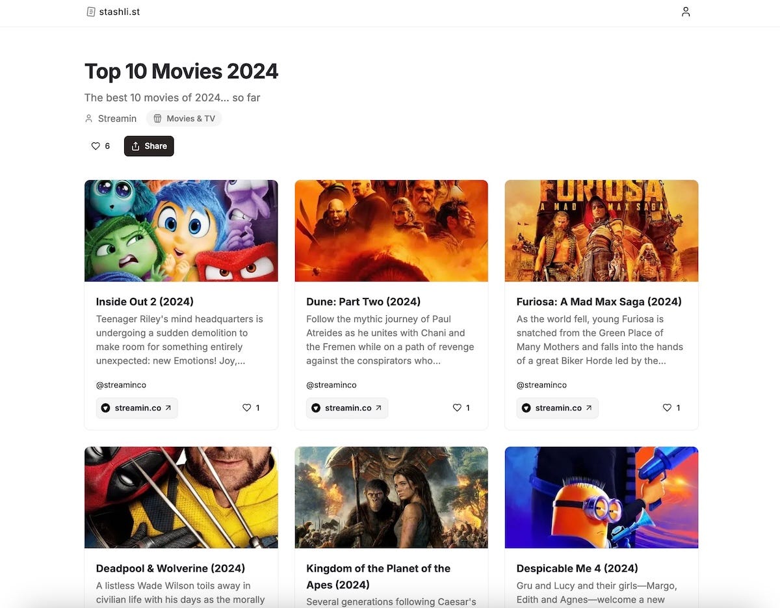Click the Dune: Part Two (2024) title

point(363,302)
